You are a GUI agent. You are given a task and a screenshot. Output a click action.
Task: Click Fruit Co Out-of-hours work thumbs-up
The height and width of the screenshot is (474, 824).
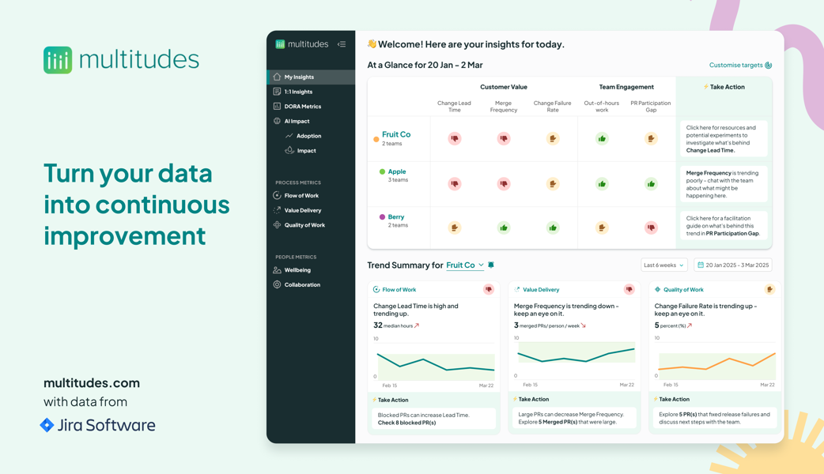tap(602, 138)
